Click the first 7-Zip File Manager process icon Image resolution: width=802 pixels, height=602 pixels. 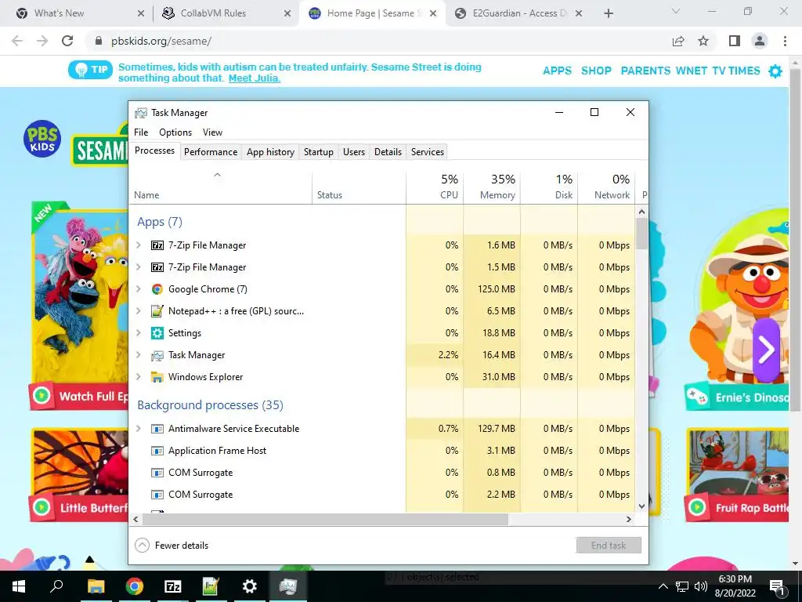coord(157,245)
